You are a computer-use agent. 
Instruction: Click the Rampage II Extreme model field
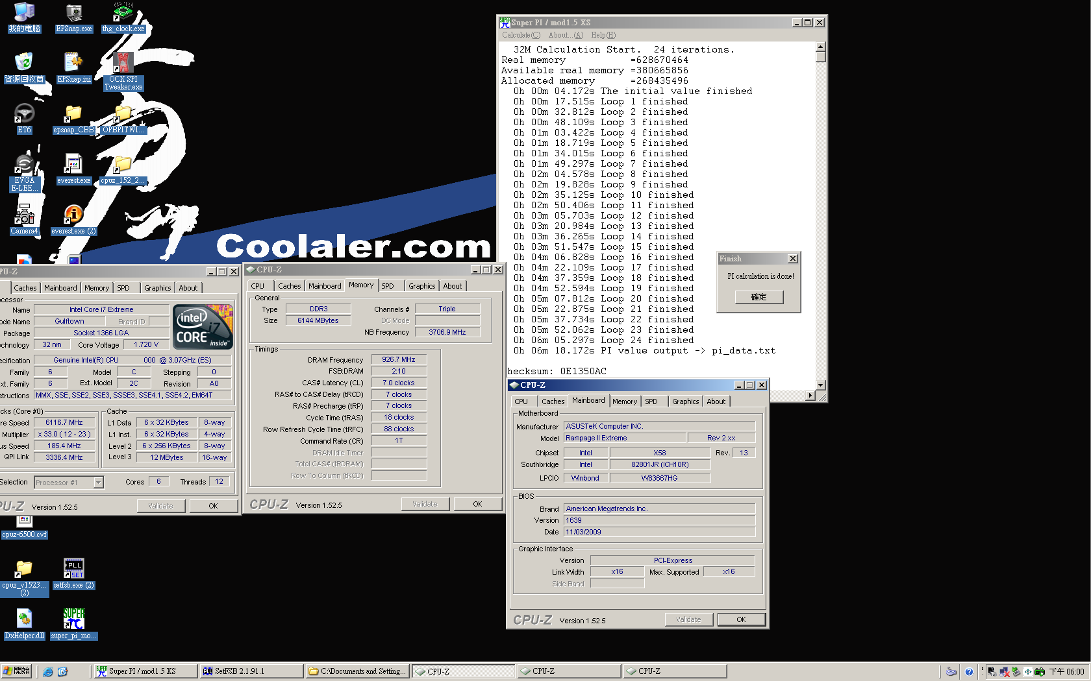pos(624,438)
